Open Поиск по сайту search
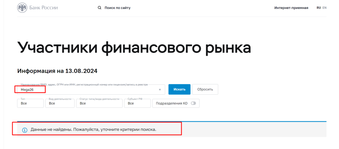The width and height of the screenshot is (339, 149). (x=118, y=8)
